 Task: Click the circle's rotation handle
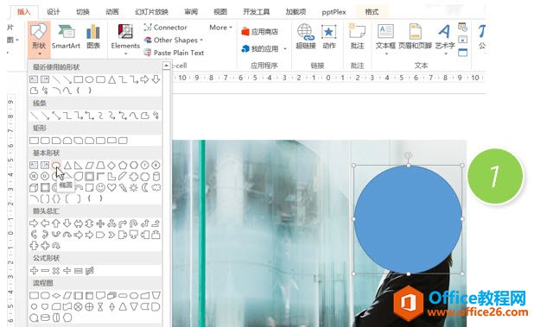click(408, 155)
